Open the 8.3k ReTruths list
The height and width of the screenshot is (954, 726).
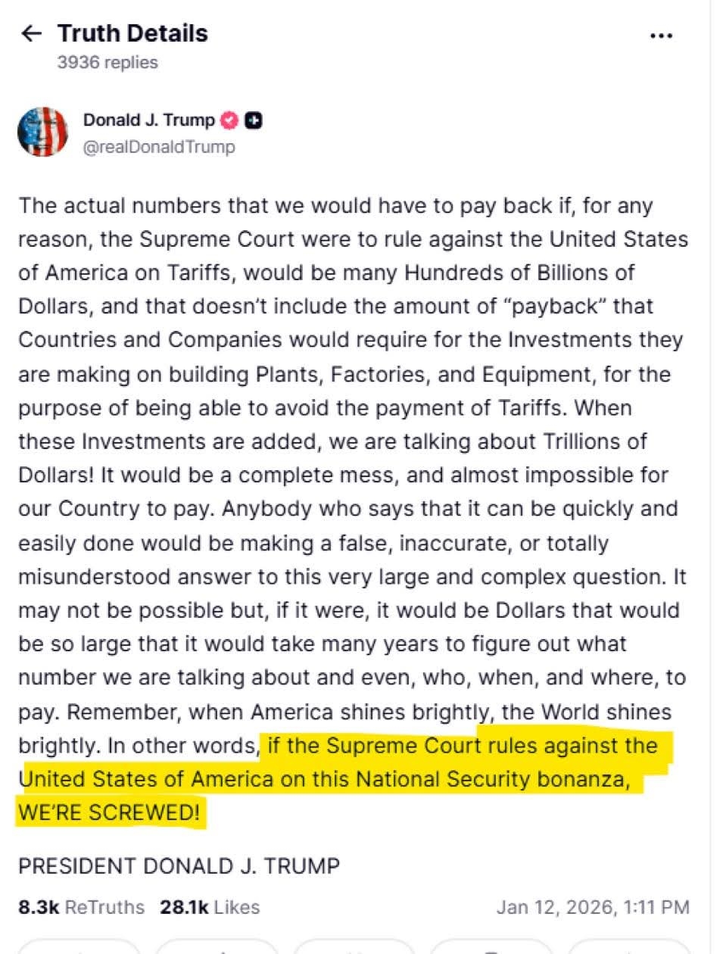click(81, 906)
